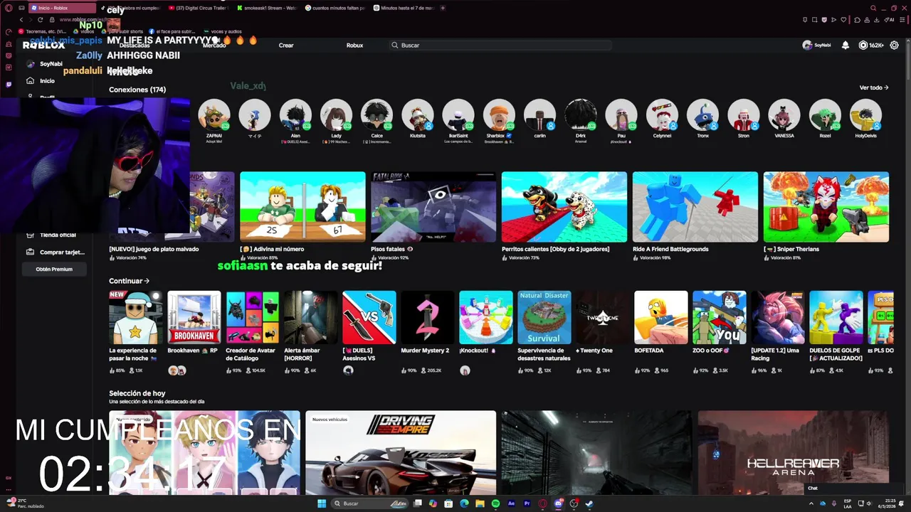
Task: Open Perritos calientes obby game card
Action: point(564,206)
